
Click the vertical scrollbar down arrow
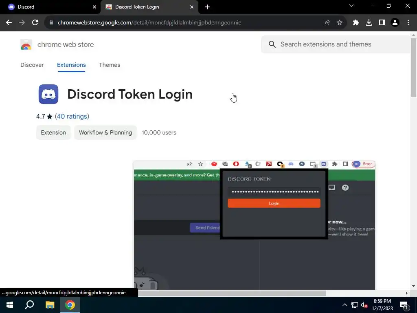[x=413, y=286]
